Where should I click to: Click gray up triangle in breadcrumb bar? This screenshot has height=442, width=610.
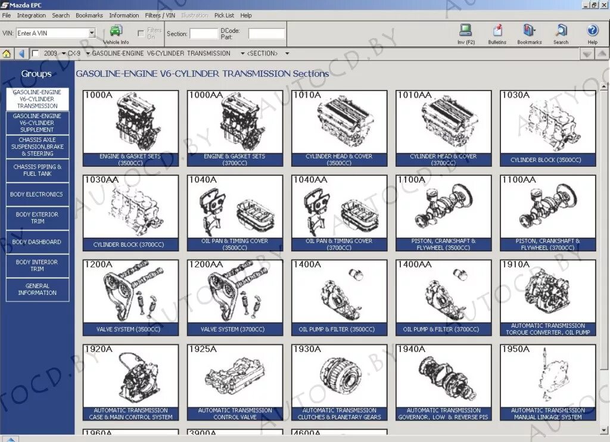pos(601,54)
